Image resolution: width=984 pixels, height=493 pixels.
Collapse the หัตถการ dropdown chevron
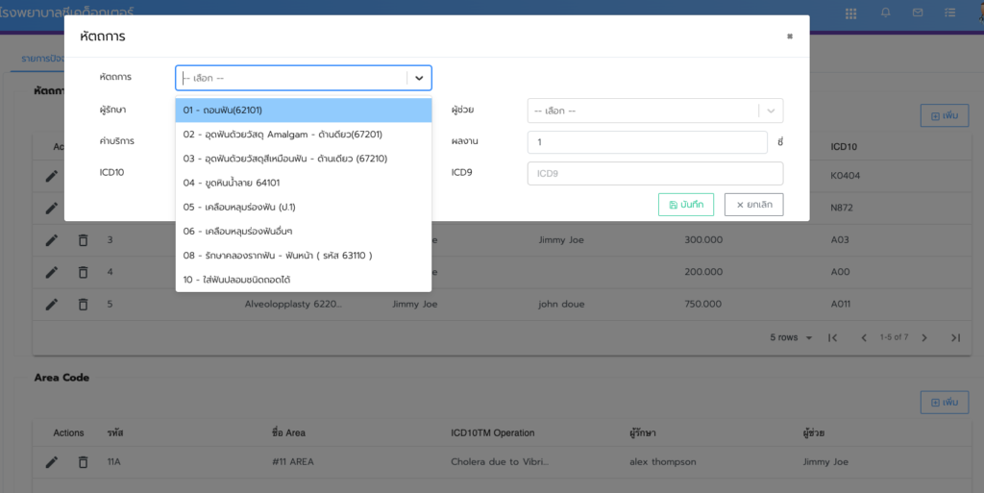[x=419, y=78]
